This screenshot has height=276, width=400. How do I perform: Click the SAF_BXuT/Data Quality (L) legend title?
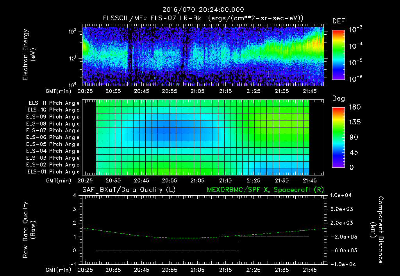pyautogui.click(x=129, y=190)
